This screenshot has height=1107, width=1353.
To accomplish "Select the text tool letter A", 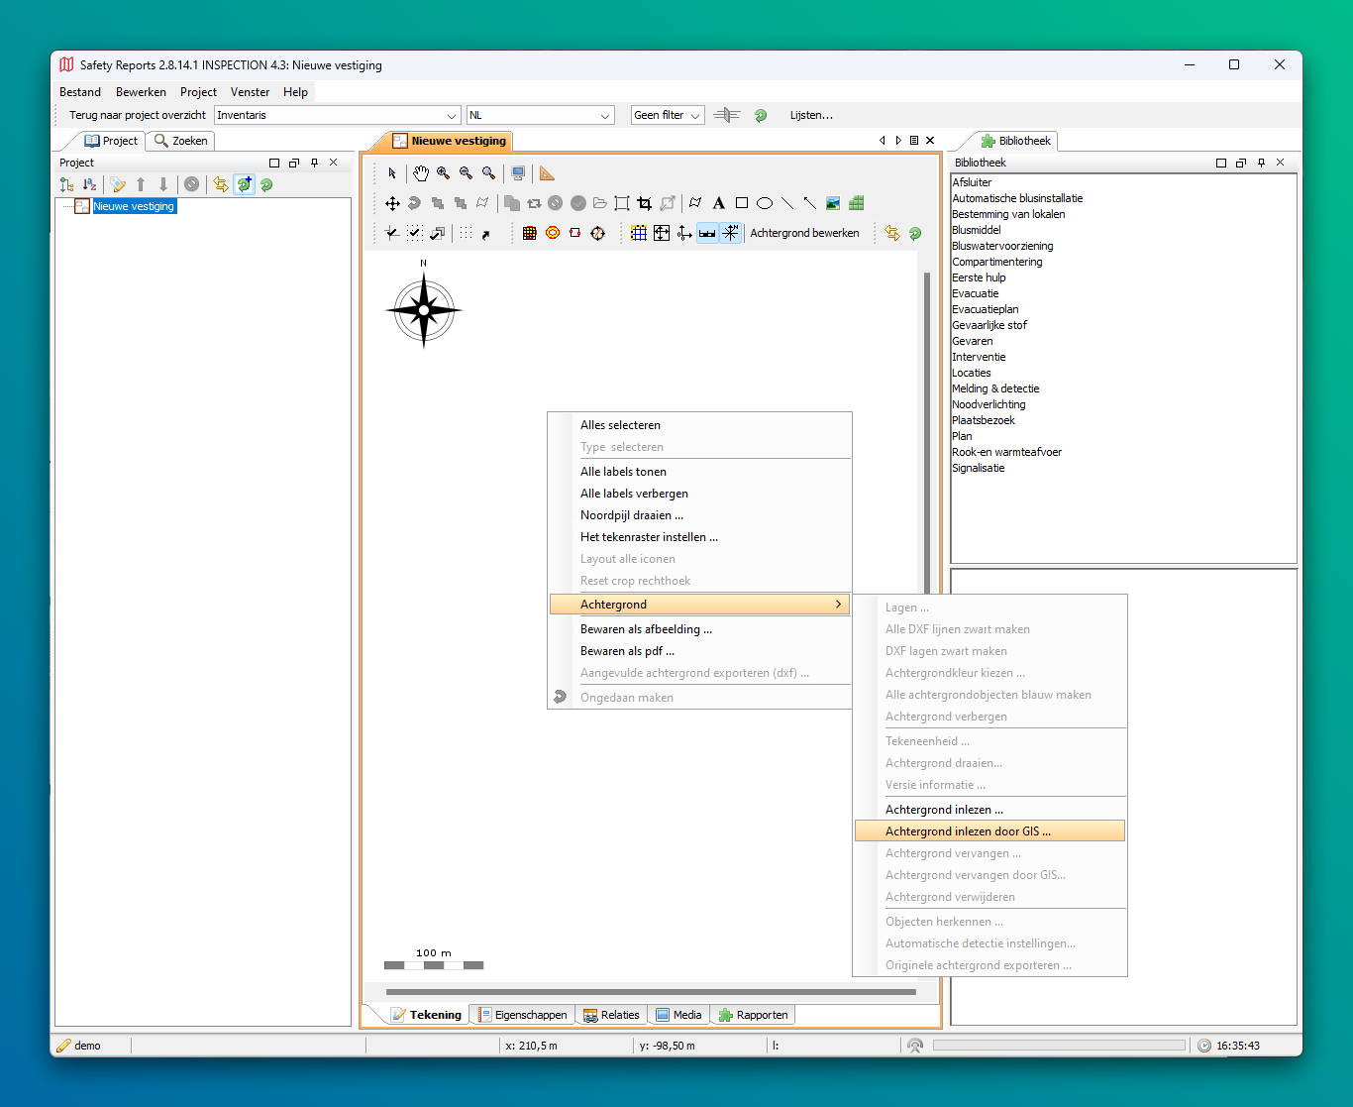I will [x=719, y=203].
